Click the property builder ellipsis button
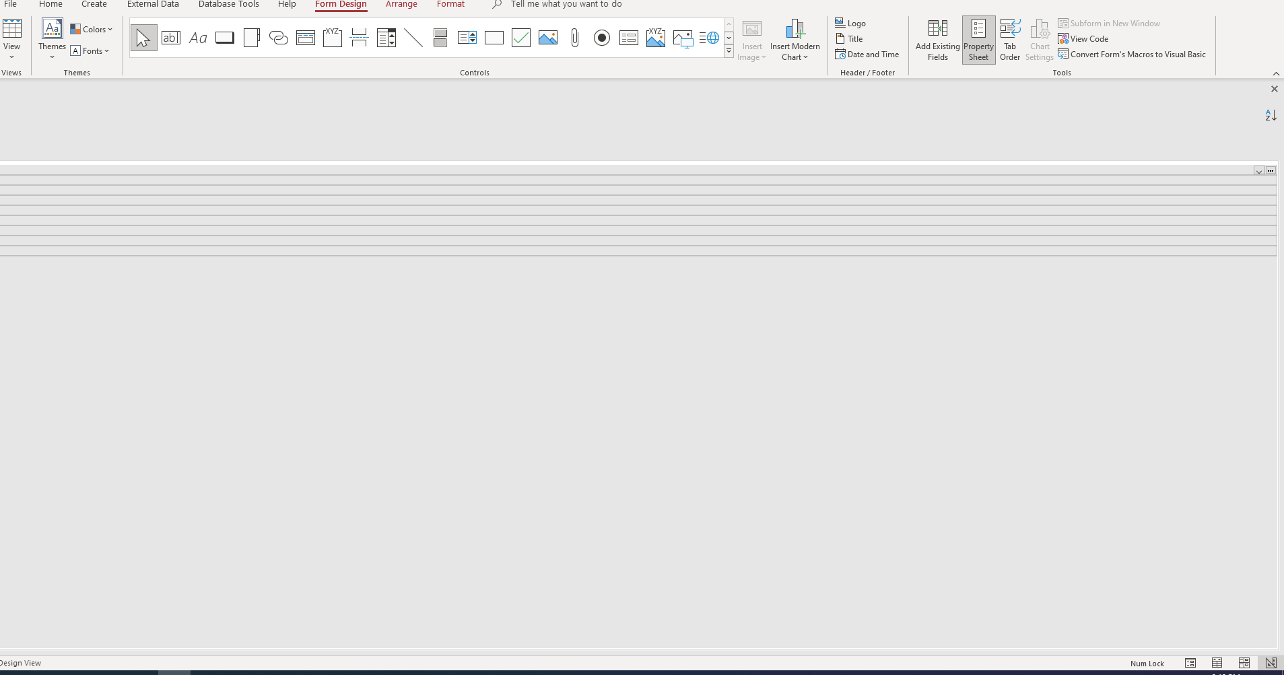 [x=1271, y=171]
